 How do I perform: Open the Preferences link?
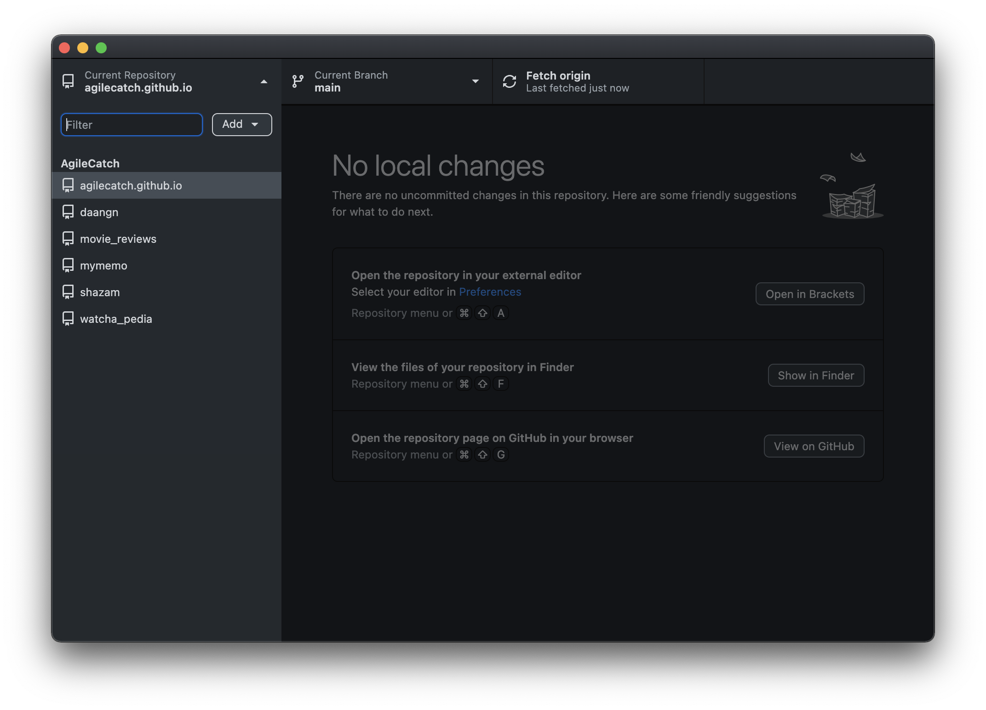(x=490, y=291)
